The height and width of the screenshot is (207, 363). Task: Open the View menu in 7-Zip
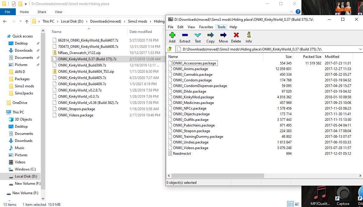pyautogui.click(x=191, y=27)
